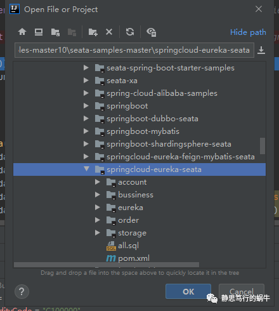The image size is (279, 311).
Task: Collapse the springcloud-eureka-seata folder
Action: [86, 169]
